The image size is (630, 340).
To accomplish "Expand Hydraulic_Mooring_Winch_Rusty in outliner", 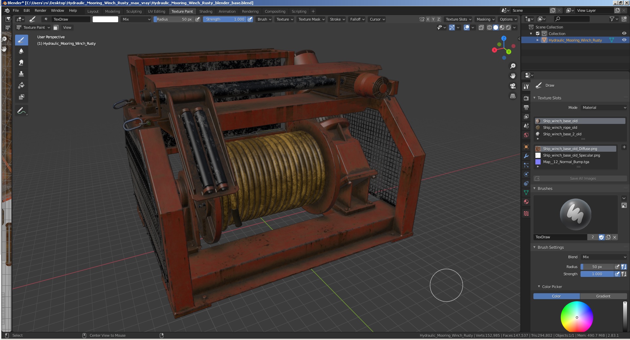I will tap(537, 40).
